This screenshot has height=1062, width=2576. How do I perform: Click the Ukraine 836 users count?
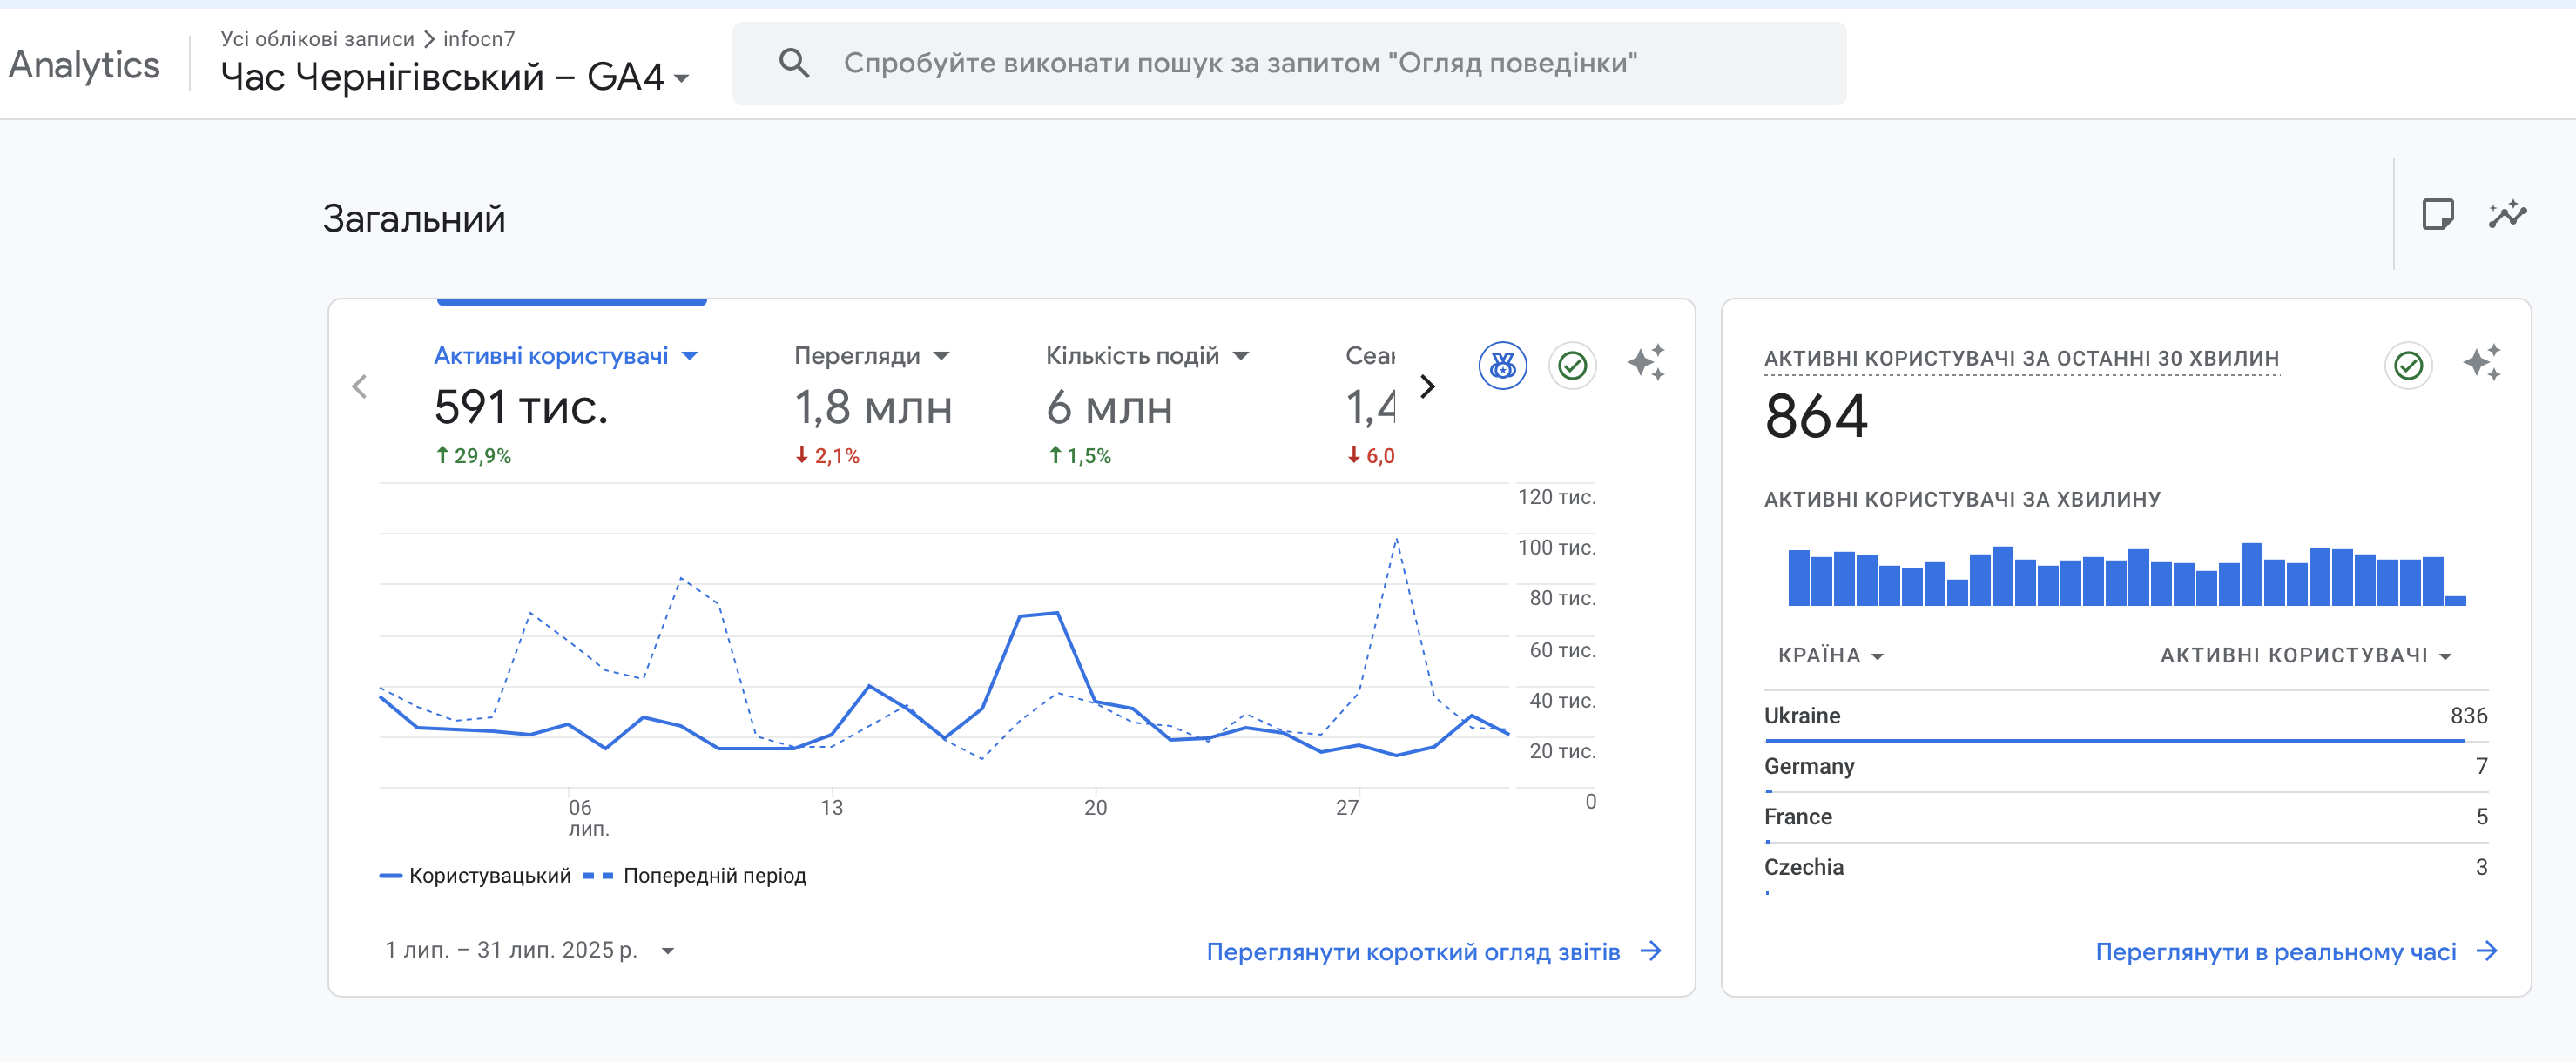pos(2468,716)
